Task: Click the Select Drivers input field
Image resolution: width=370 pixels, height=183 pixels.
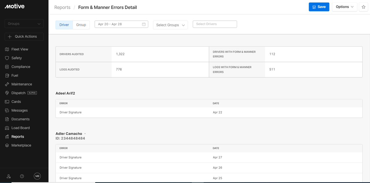Action: (x=215, y=24)
